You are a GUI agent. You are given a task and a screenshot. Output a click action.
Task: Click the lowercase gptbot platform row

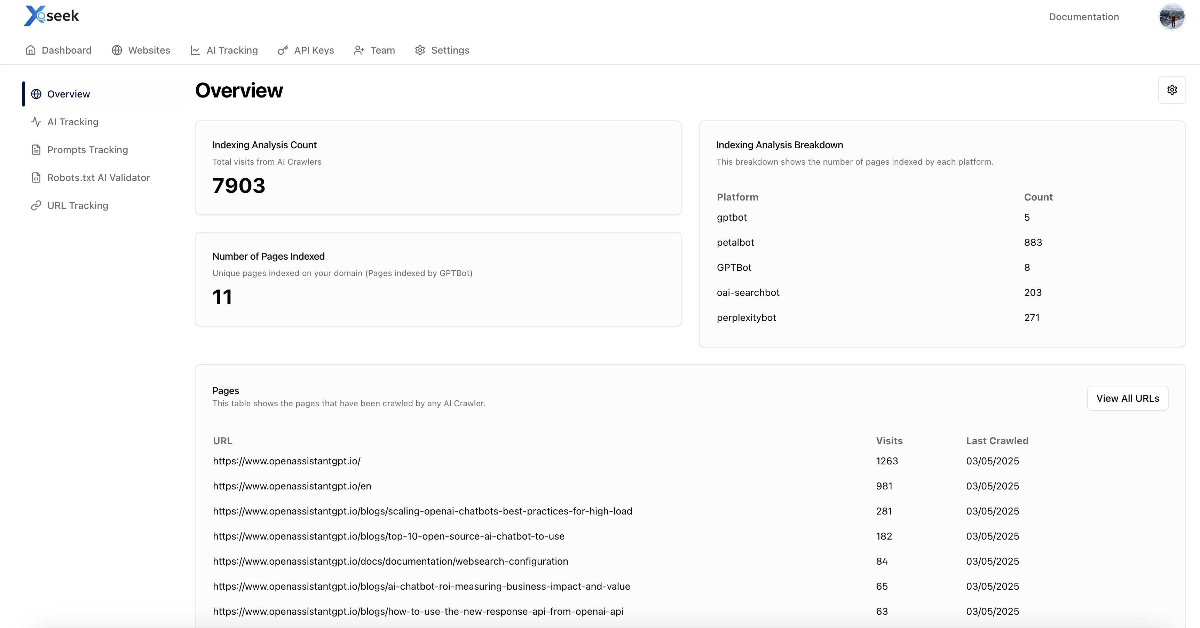(732, 218)
